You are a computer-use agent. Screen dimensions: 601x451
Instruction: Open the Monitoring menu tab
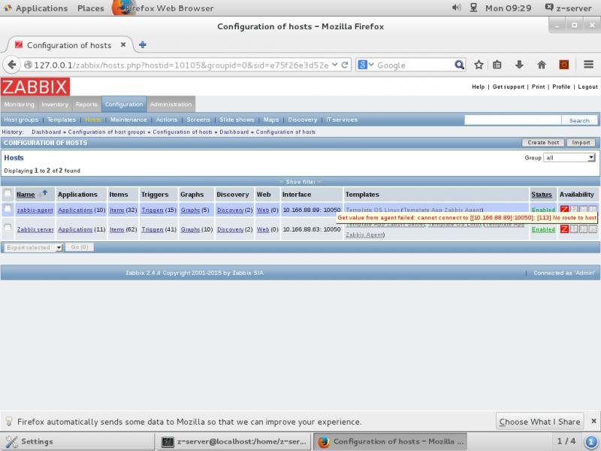coord(19,104)
